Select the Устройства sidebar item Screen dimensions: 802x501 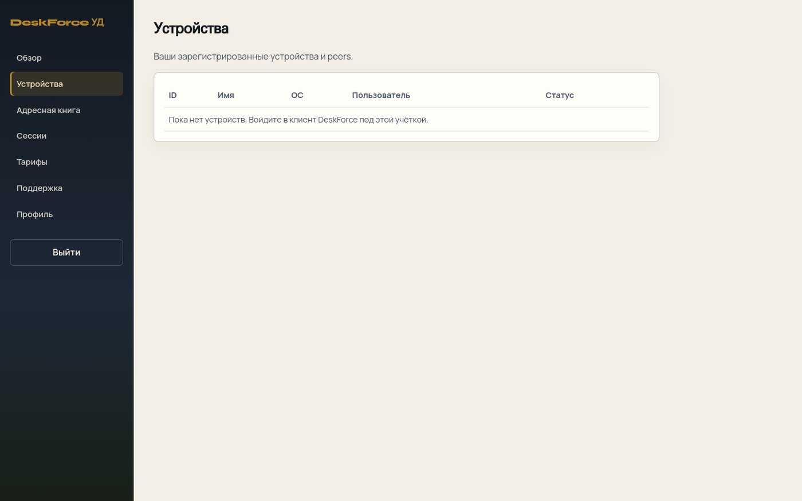pyautogui.click(x=66, y=84)
